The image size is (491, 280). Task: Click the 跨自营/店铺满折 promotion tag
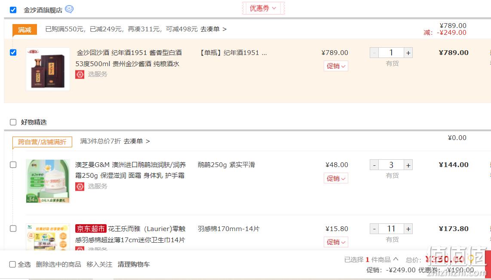pos(42,142)
